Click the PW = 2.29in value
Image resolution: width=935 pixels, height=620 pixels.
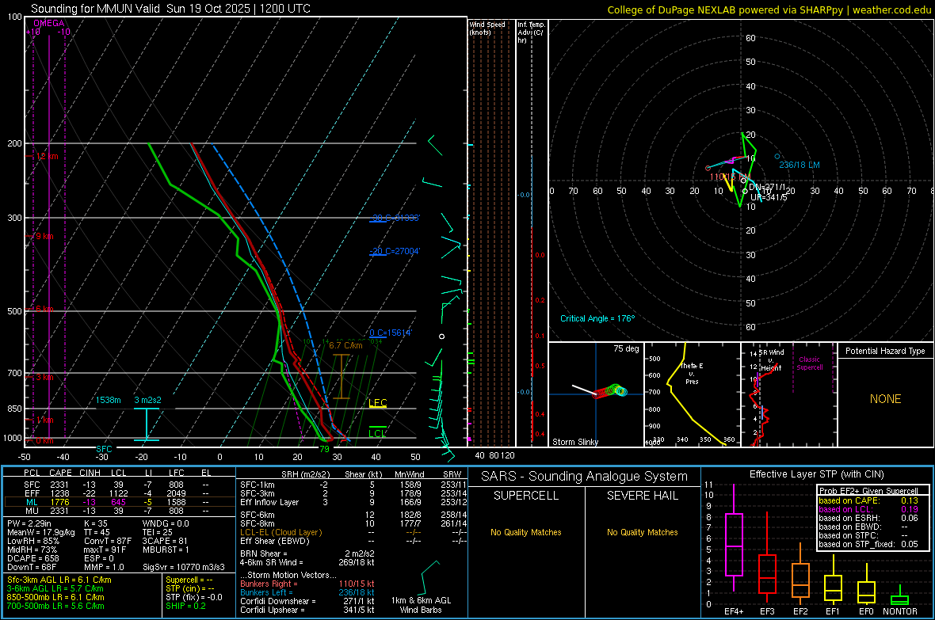[29, 523]
